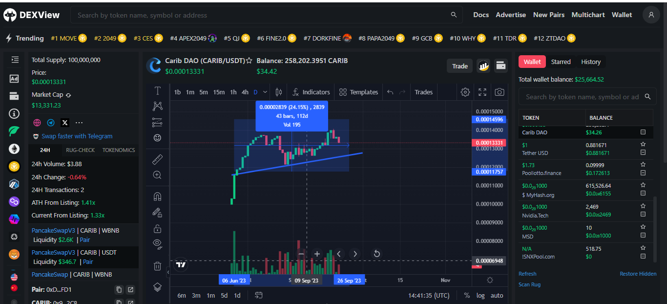Open candlestick chart style selector

(279, 92)
